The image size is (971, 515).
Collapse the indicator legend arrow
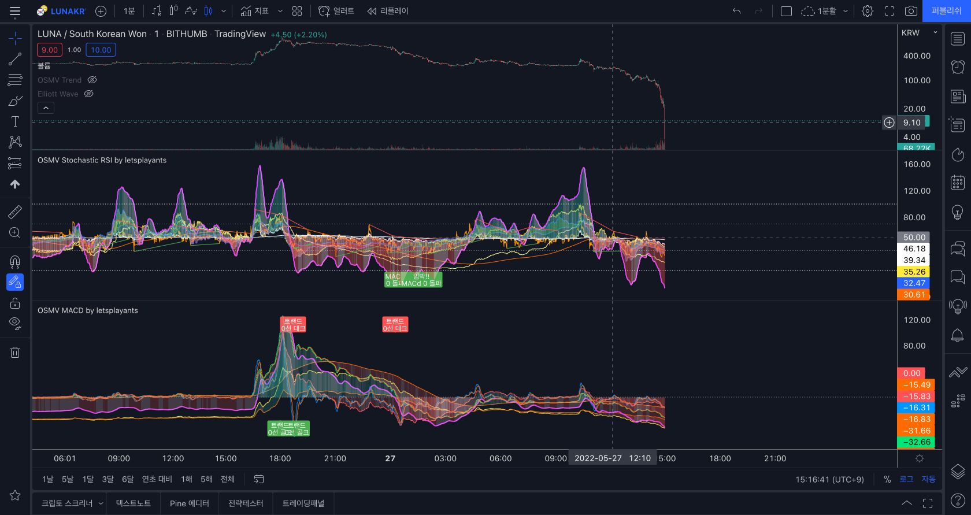point(46,108)
